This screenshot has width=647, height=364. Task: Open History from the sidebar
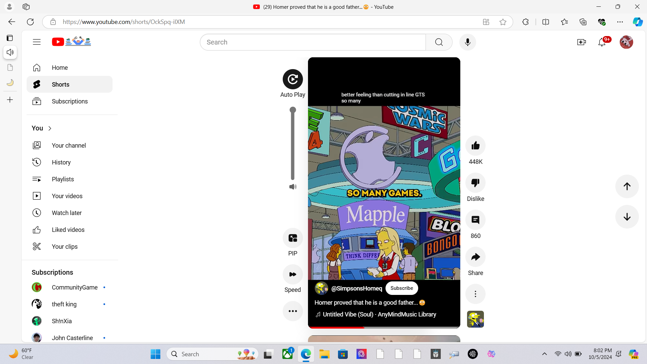[61, 162]
